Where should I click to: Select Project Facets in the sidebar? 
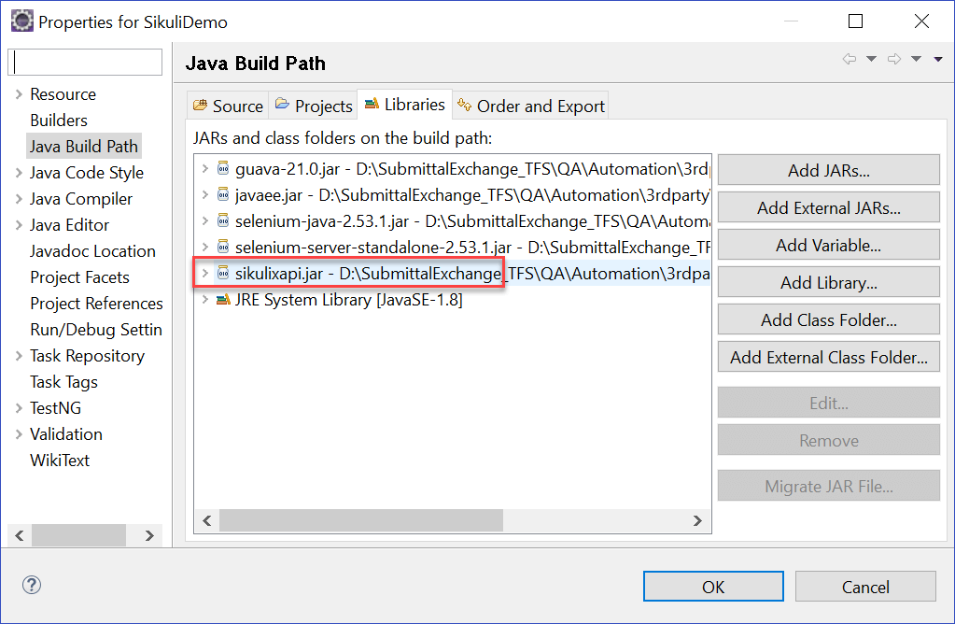(79, 277)
